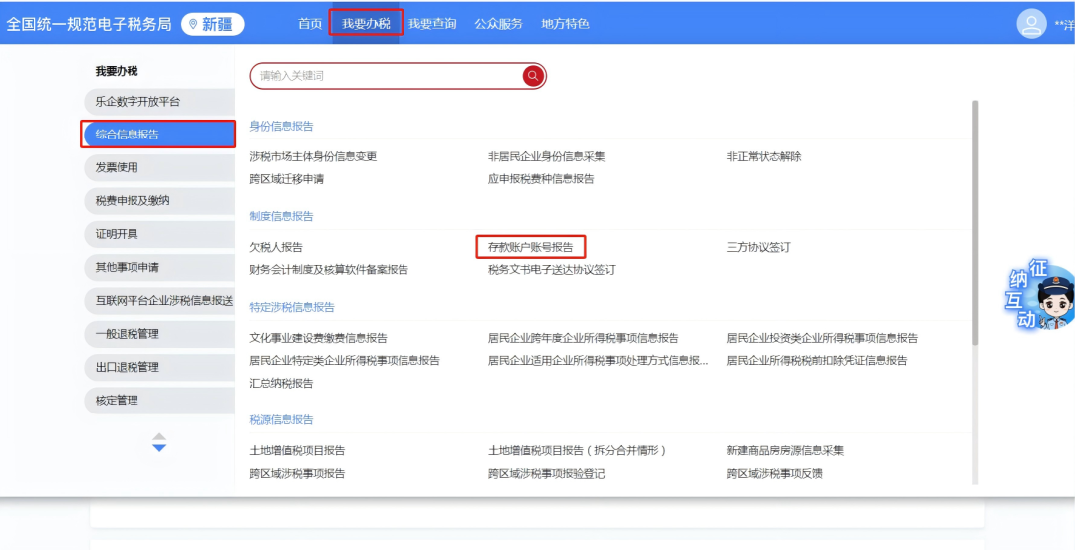
Task: Open 跨区域涉税事项报告 link
Action: click(x=297, y=474)
